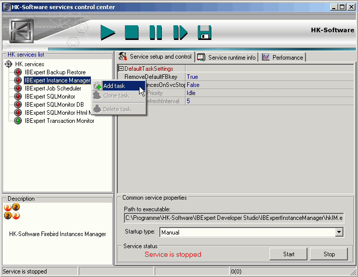Click HK-Software Firebird Instances Manager description
Image resolution: width=358 pixels, height=277 pixels.
58,234
